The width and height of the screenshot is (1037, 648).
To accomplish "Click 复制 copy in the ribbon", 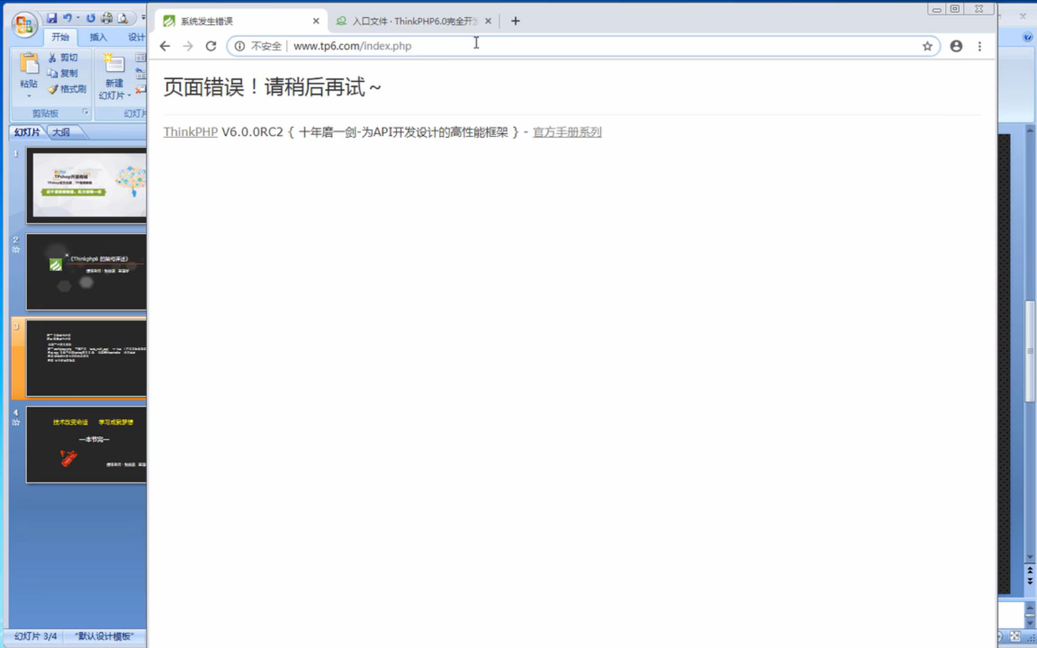I will [63, 73].
